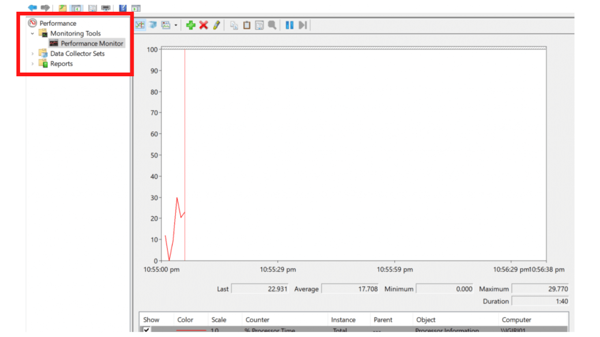Screen dimensions: 600x337
Task: Select Performance Monitor in the tree
Action: pyautogui.click(x=92, y=44)
